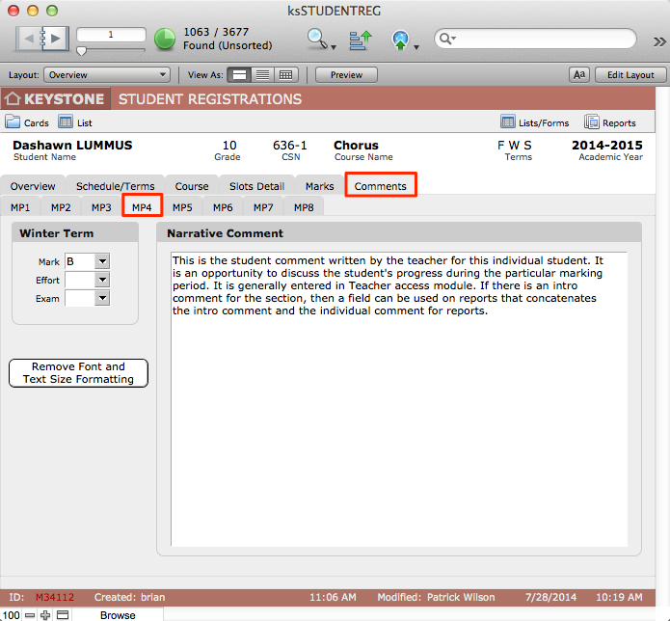The width and height of the screenshot is (670, 621).
Task: Click the Aa formatting bar button
Action: point(579,74)
